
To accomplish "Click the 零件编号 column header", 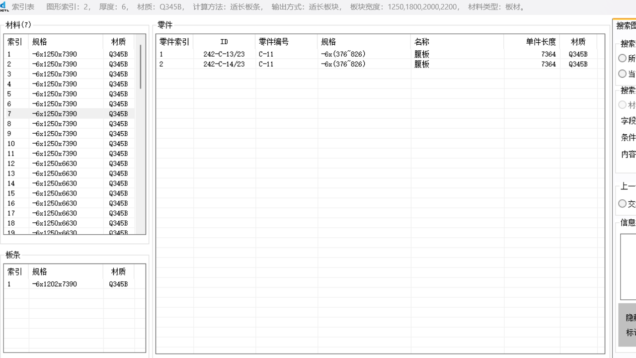I will coord(272,42).
